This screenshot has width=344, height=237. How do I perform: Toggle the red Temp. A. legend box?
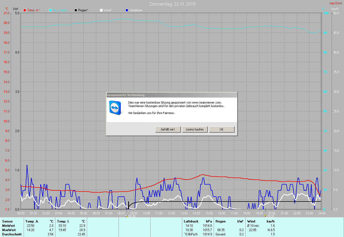point(25,10)
